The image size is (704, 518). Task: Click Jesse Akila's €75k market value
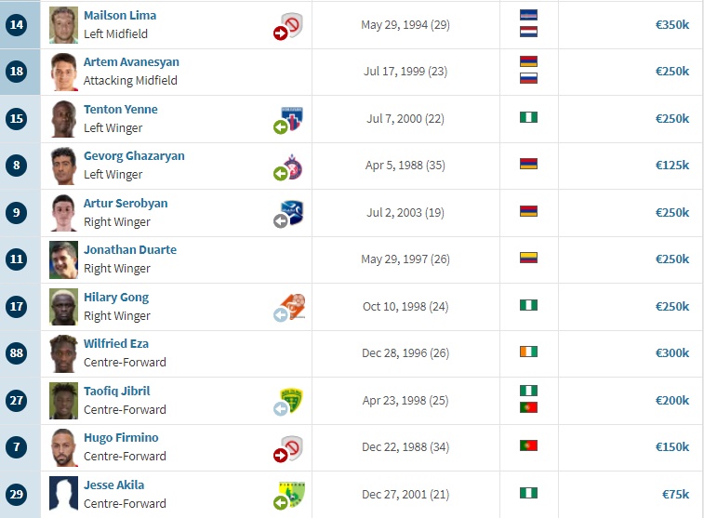[x=675, y=494]
